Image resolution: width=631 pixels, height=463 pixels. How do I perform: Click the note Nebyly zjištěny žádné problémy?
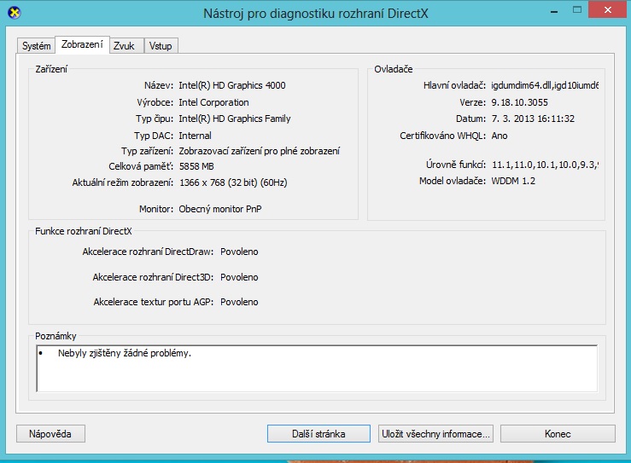(125, 353)
